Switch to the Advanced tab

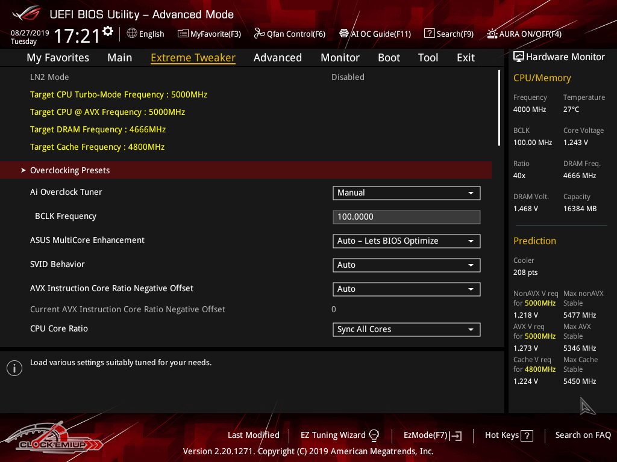(x=277, y=58)
